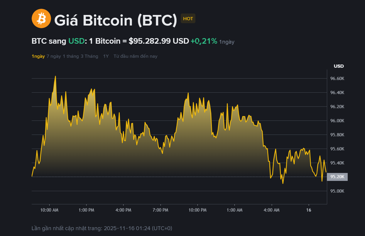Viewport: 365px width, 236px height.
Task: Click the Giá Bitcoin (BTC) heading
Action: click(x=116, y=20)
